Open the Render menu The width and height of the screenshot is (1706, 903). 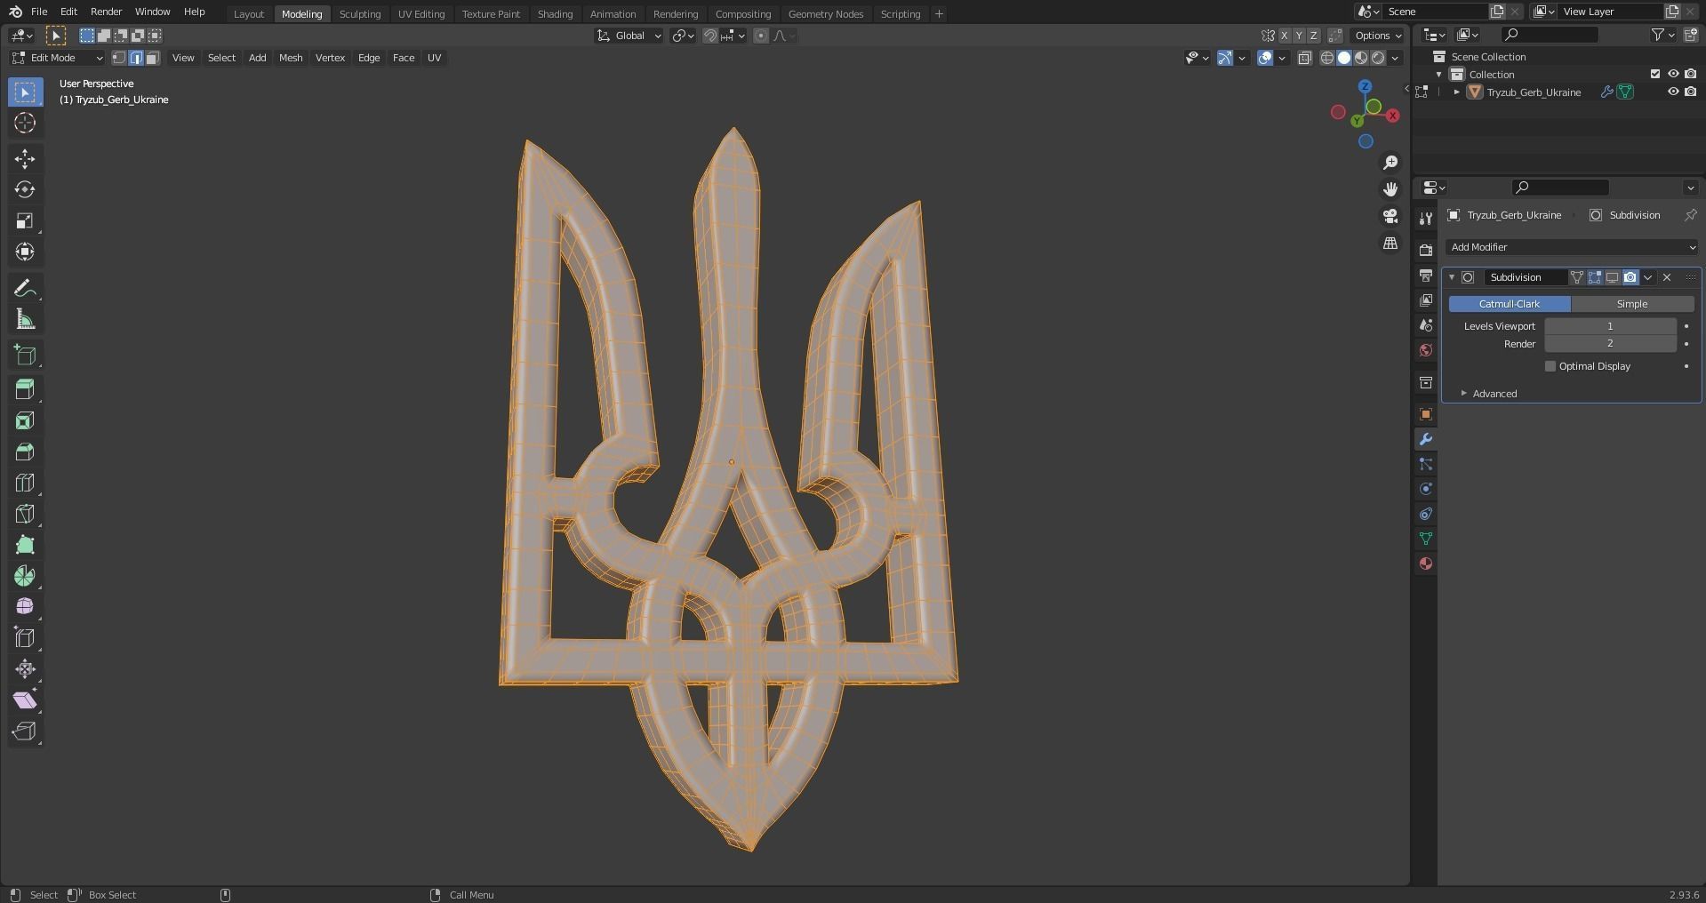click(106, 12)
